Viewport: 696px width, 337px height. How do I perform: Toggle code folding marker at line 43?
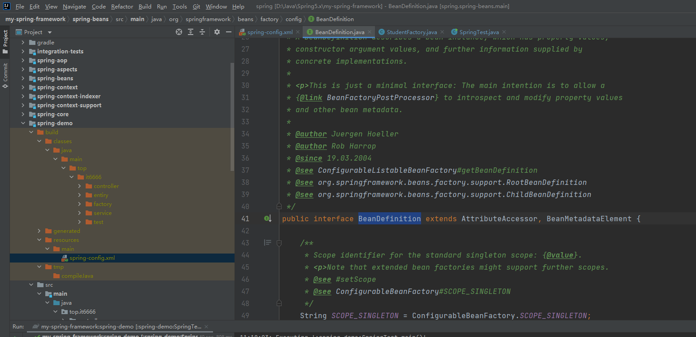coord(279,243)
